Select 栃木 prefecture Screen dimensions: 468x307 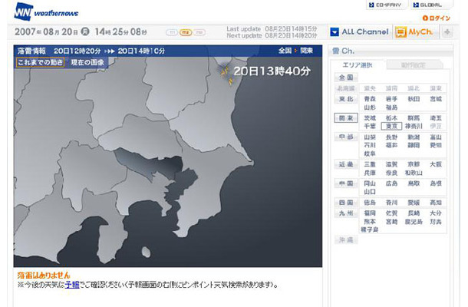(391, 118)
